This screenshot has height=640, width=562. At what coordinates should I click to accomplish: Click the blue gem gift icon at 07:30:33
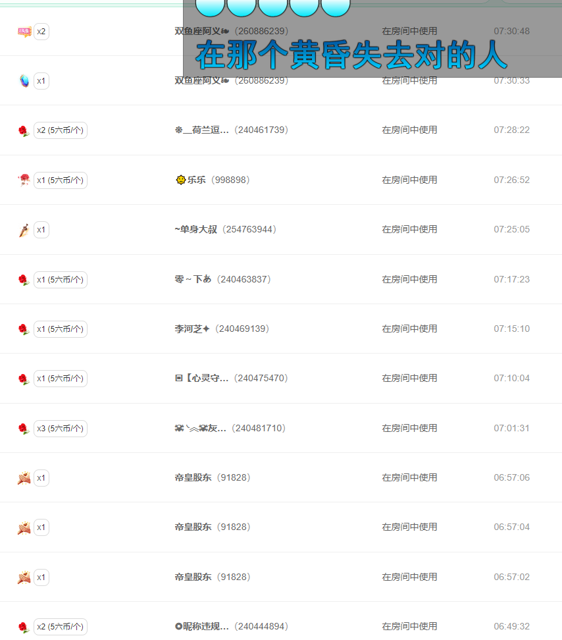click(24, 81)
